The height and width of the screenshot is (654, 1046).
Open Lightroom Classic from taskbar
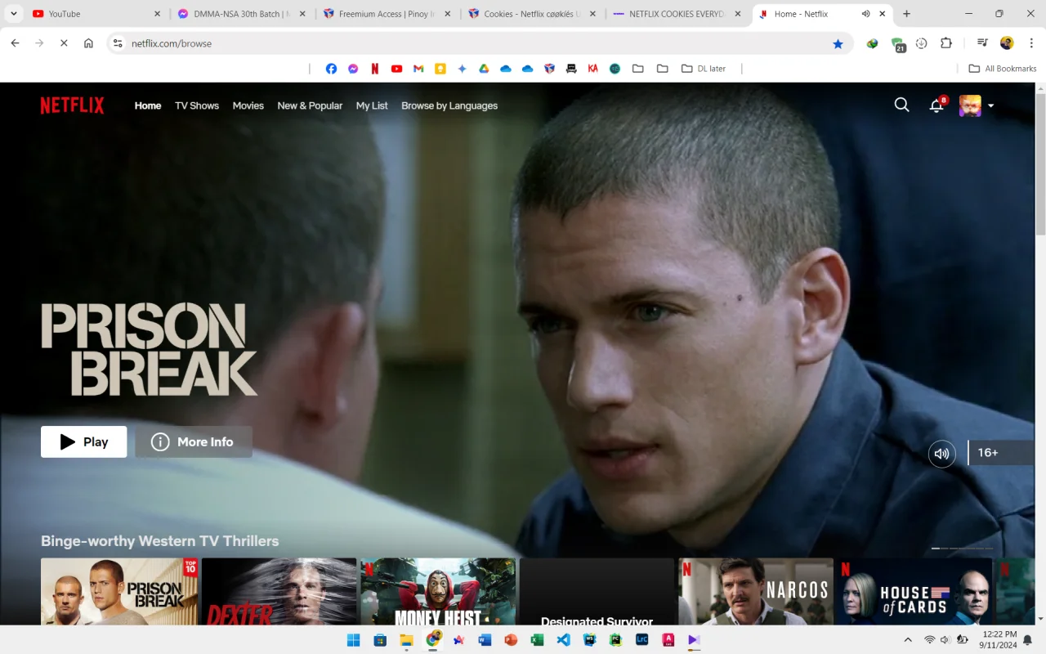641,640
